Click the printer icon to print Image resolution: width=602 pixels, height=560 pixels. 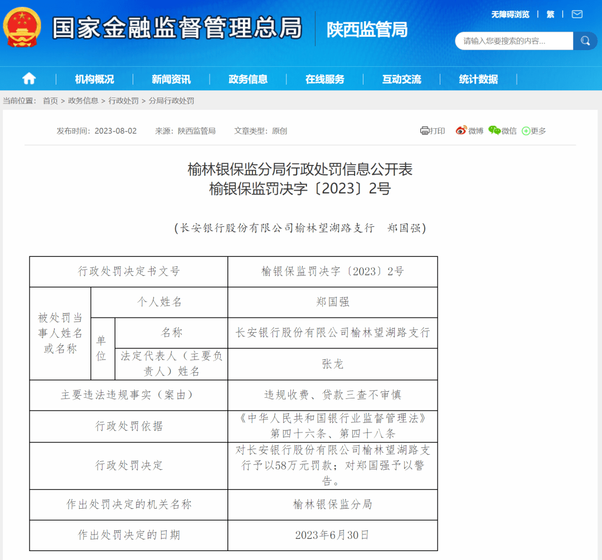[x=425, y=131]
